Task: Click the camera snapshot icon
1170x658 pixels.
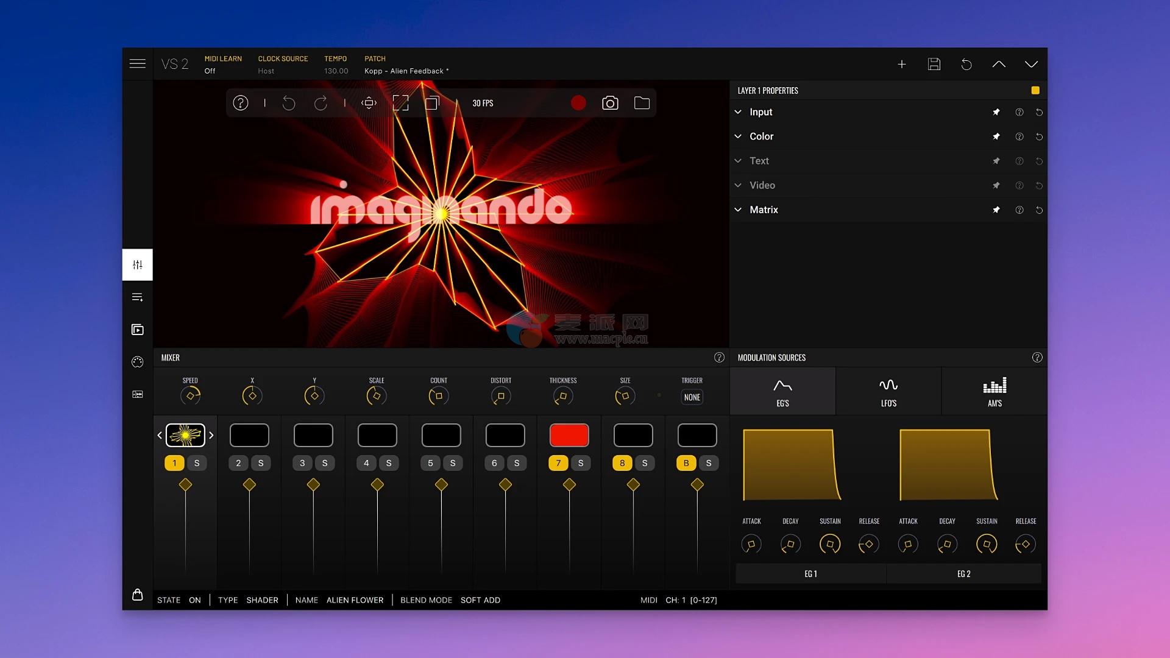Action: coord(610,103)
